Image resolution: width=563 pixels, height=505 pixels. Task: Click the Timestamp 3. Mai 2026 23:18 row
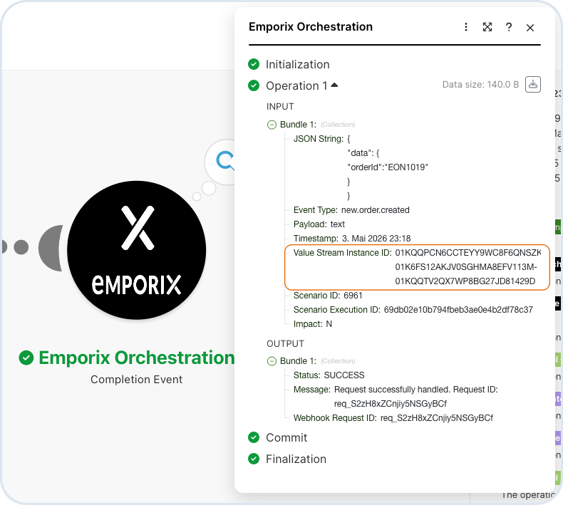pos(352,239)
